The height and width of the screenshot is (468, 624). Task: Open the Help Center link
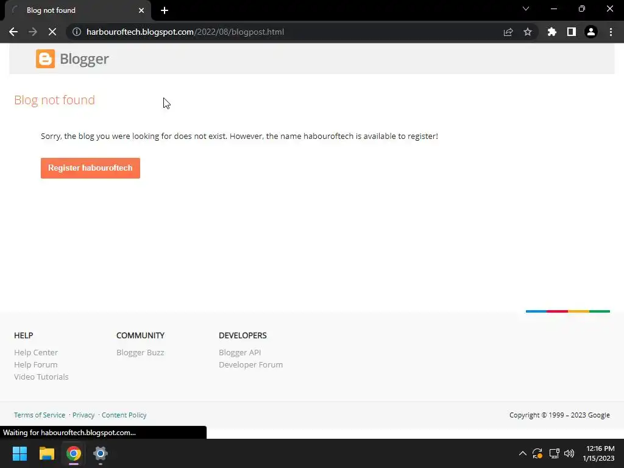(x=36, y=353)
